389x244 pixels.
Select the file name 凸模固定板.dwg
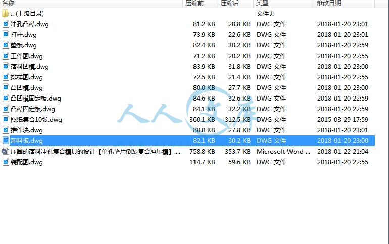(x=33, y=109)
